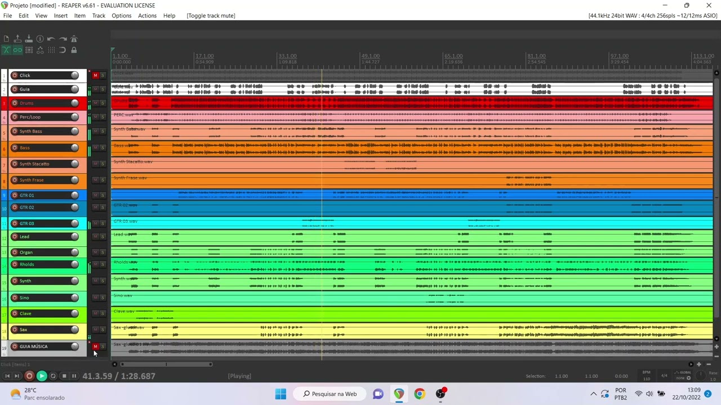Click the Perc/Loop track volume knob

click(74, 117)
